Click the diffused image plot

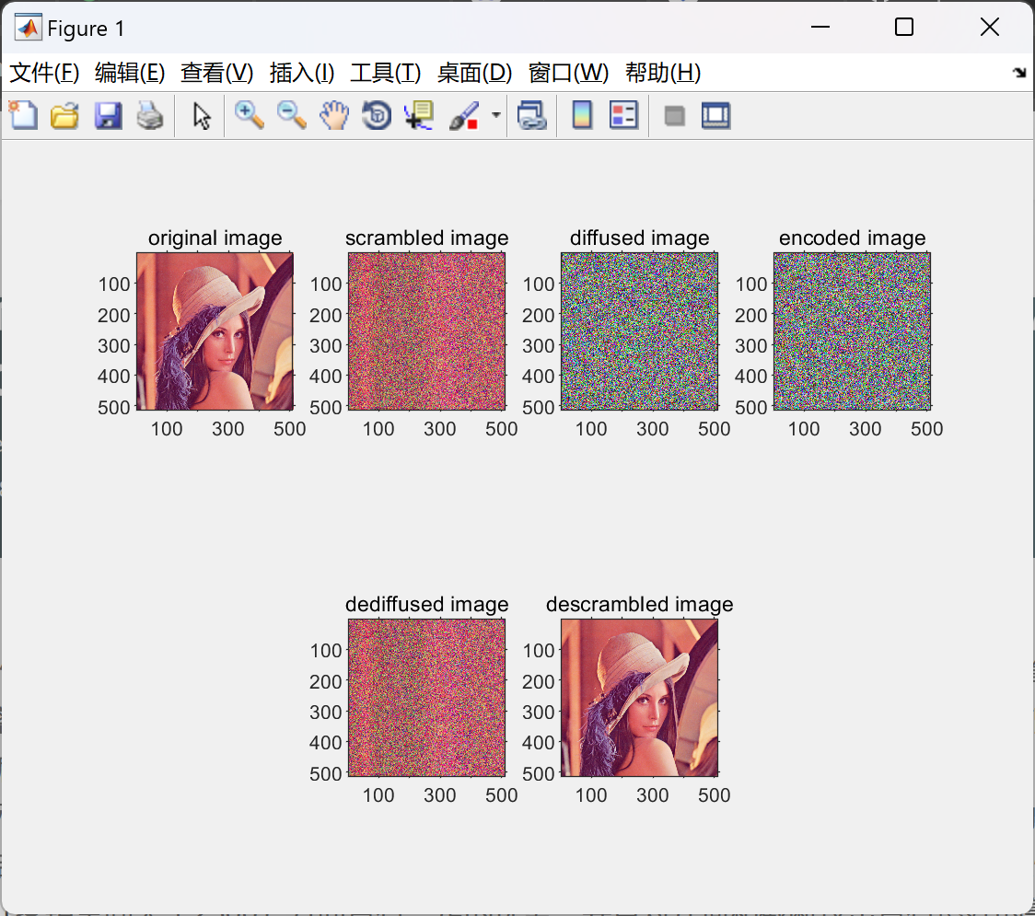pos(639,331)
